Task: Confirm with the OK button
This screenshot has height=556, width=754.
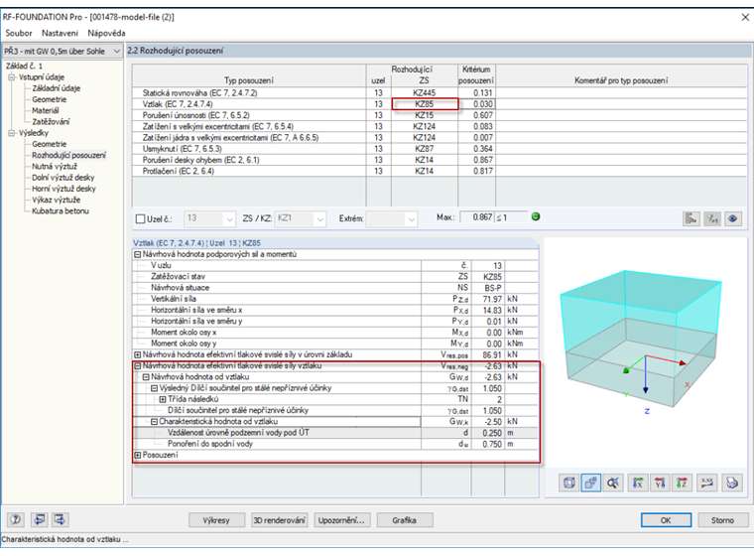Action: pyautogui.click(x=666, y=520)
